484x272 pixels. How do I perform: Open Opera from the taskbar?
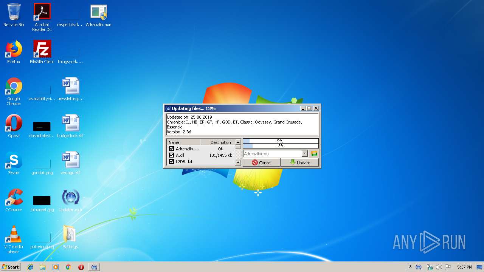[x=81, y=267]
